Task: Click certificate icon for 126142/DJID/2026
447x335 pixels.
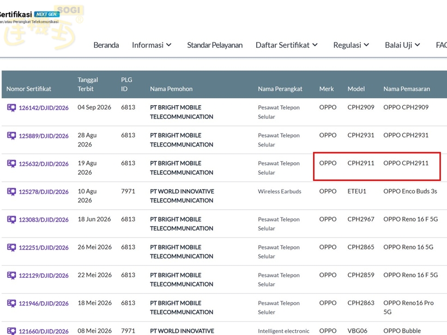Action: click(x=11, y=108)
